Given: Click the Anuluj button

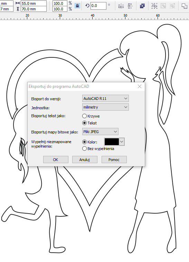Looking at the screenshot, I should (85, 160).
